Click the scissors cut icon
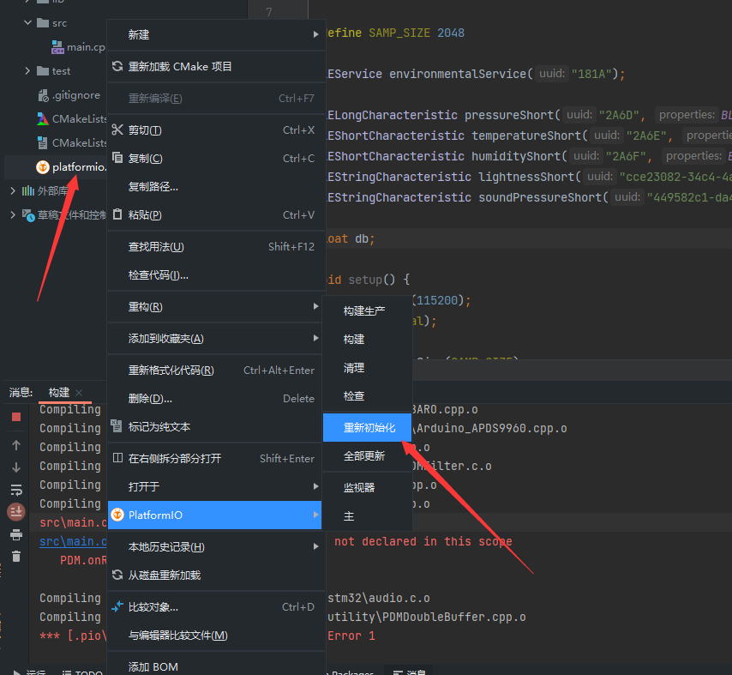 pos(117,130)
